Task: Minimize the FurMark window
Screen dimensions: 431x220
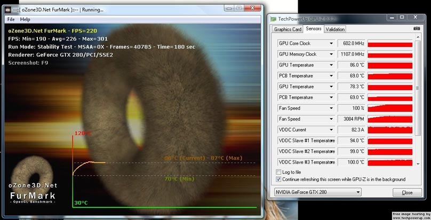Action: 229,8
